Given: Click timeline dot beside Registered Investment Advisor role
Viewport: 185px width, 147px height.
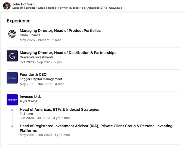Looking at the screenshot, I should pyautogui.click(x=12, y=126).
